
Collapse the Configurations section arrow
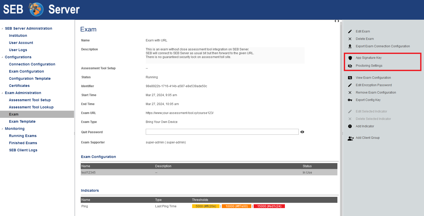click(2, 57)
